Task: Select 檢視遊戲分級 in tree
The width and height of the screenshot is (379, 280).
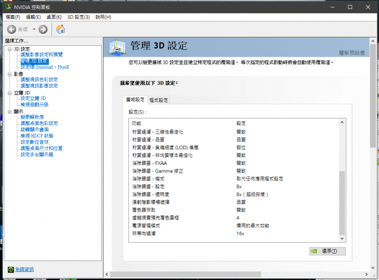Action: tap(34, 105)
